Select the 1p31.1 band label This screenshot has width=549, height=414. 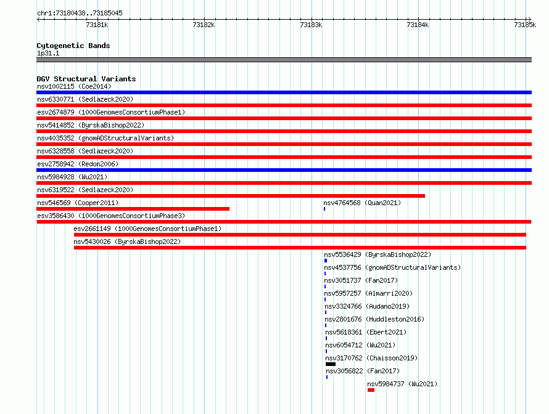48,53
